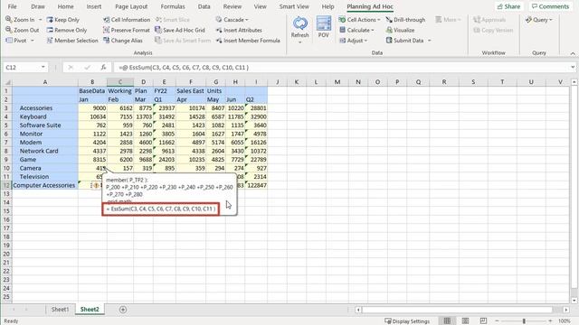Expand the Submit Data dropdown arrow

(x=429, y=40)
